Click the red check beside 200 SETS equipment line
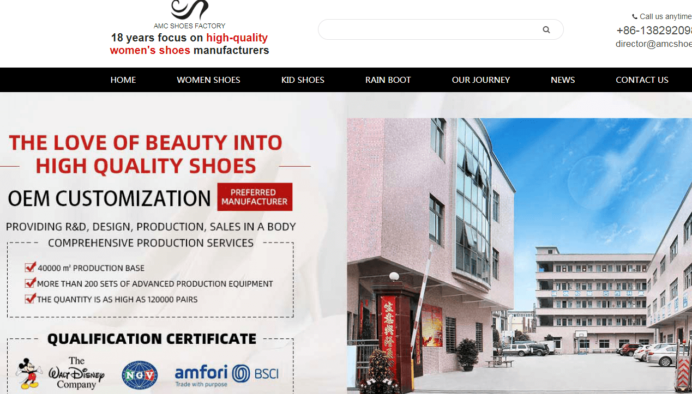 tap(31, 283)
